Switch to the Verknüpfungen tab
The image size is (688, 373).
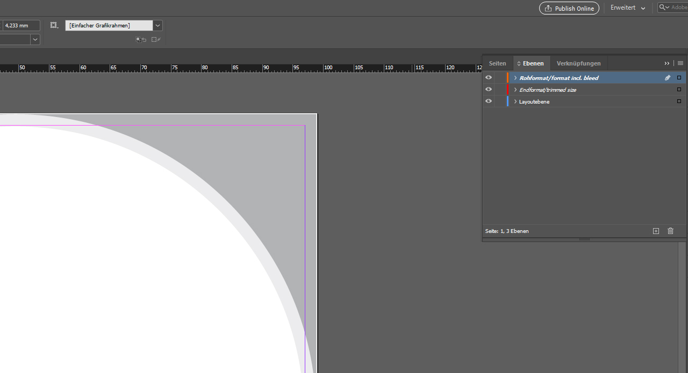coord(578,63)
